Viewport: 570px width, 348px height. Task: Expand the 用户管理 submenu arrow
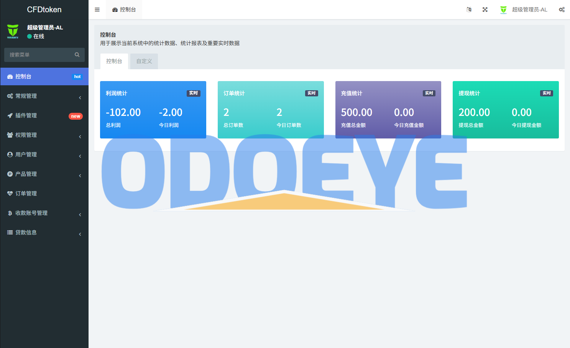coord(80,156)
